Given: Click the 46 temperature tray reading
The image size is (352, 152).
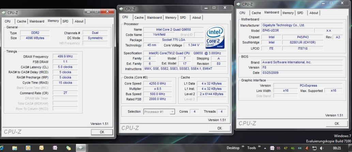Looking at the screenshot, I should tap(292, 148).
